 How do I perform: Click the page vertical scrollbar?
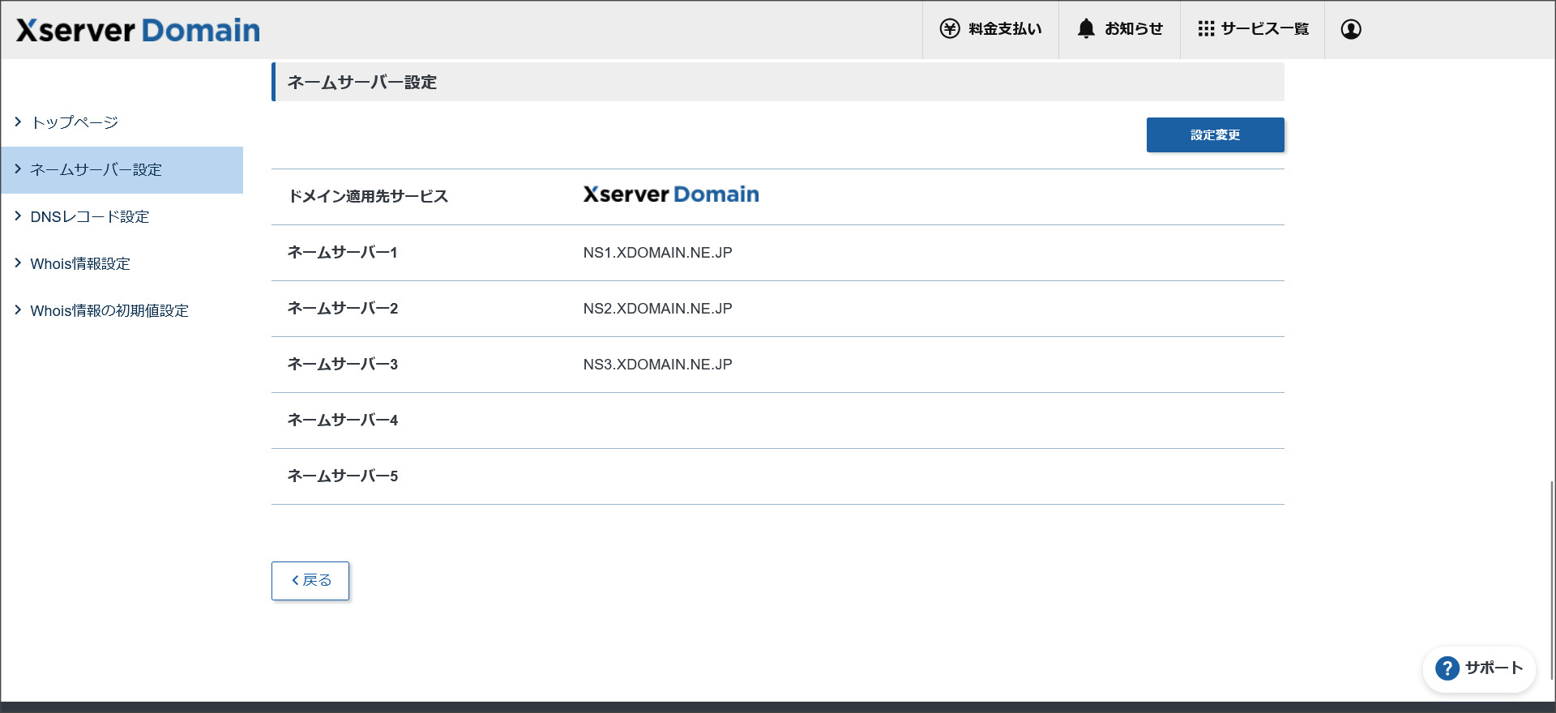[1552, 579]
